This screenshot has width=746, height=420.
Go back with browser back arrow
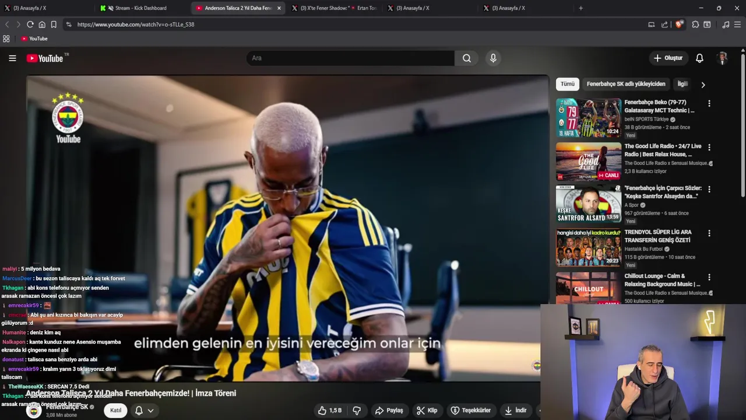pos(7,24)
